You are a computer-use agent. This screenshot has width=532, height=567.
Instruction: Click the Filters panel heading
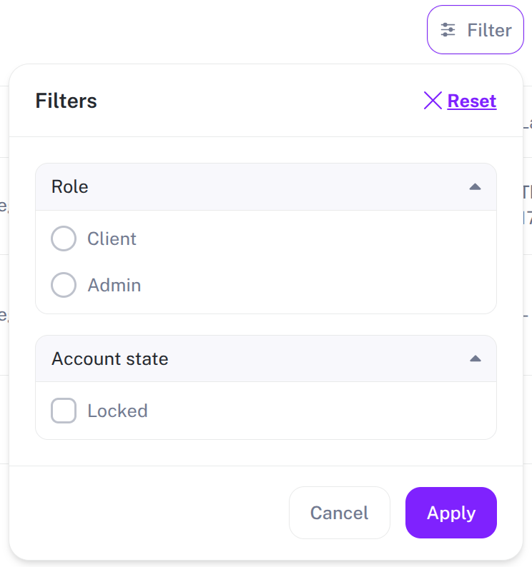pyautogui.click(x=66, y=101)
